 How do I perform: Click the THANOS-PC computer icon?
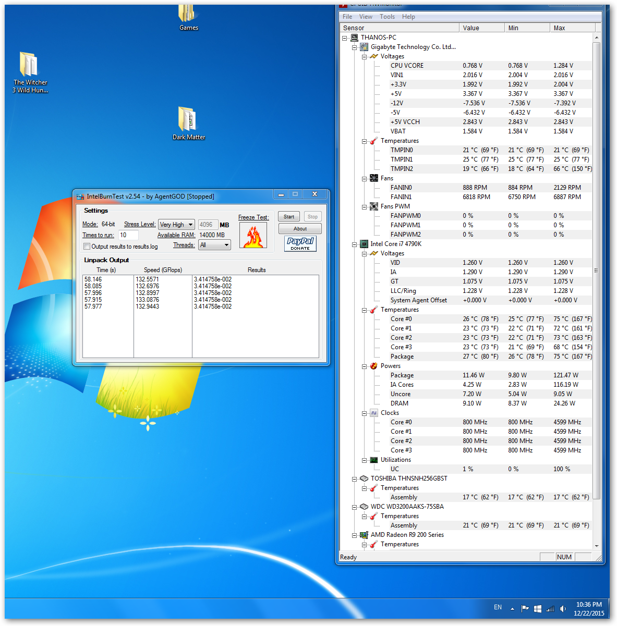coord(354,38)
